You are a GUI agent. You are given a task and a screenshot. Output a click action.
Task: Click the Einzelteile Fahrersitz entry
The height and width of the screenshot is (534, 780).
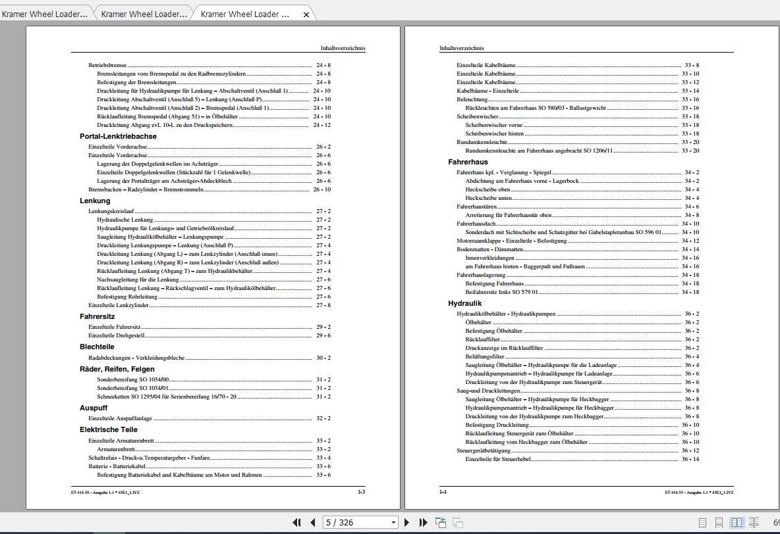209,327
